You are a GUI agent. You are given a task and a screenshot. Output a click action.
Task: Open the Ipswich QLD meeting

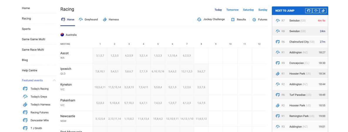tap(66, 71)
